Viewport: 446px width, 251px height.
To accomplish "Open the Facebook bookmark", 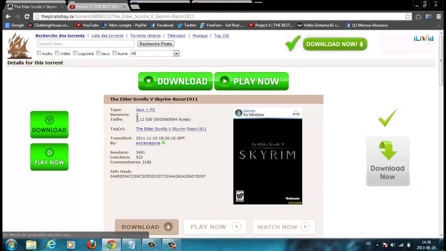I will [x=162, y=25].
